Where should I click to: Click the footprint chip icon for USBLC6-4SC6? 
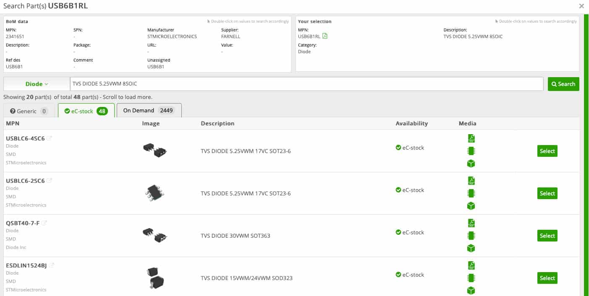pos(471,151)
